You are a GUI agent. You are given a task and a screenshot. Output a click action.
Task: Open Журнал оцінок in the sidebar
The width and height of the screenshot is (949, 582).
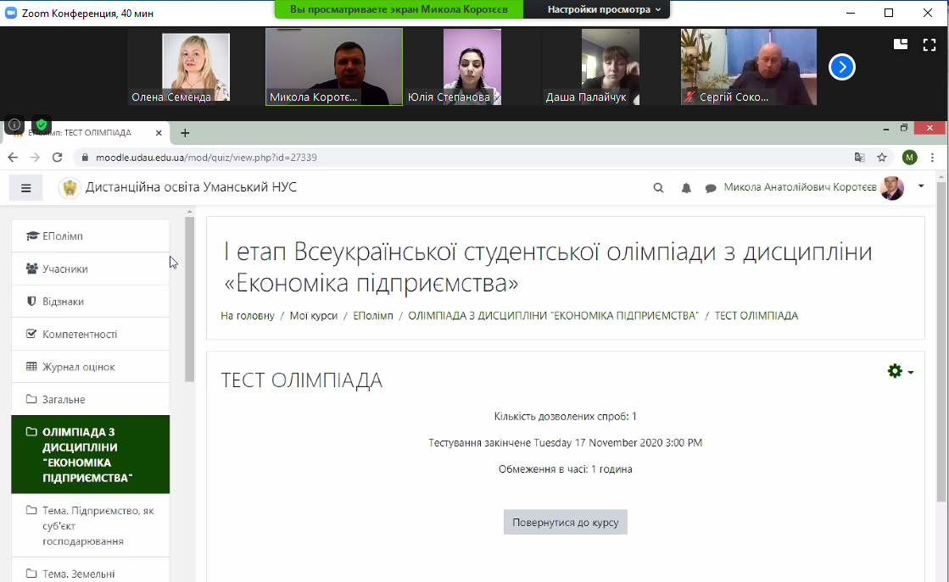coord(90,367)
